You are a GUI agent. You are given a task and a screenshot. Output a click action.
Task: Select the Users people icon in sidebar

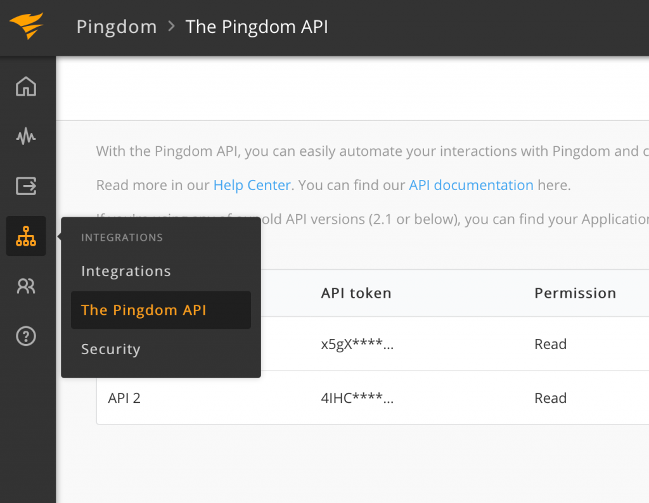(x=26, y=286)
